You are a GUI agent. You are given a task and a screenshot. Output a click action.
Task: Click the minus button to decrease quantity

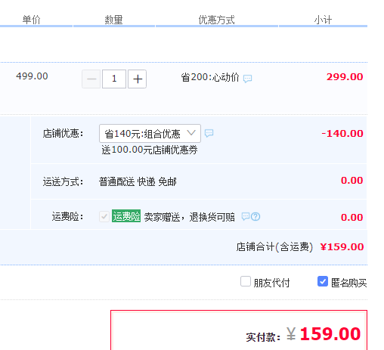pos(91,79)
